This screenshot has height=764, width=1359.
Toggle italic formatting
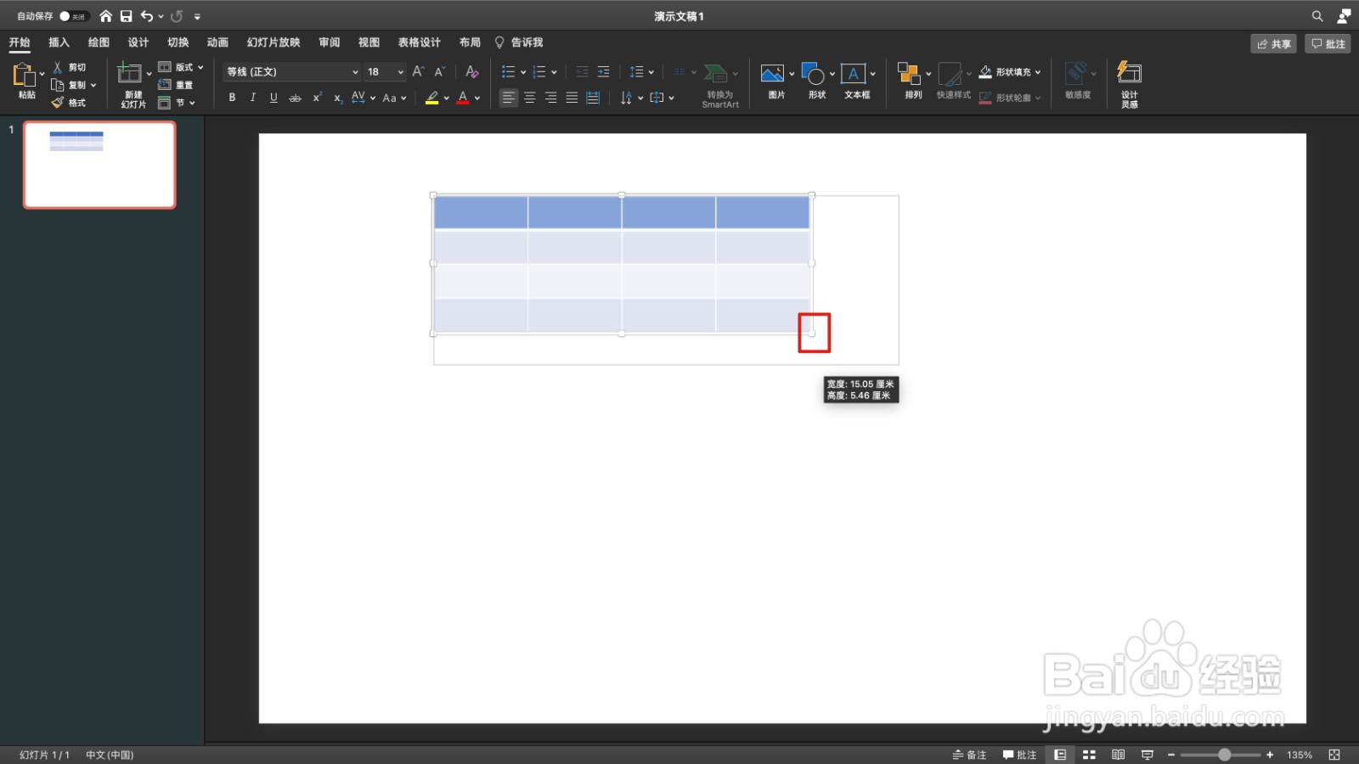coord(252,98)
